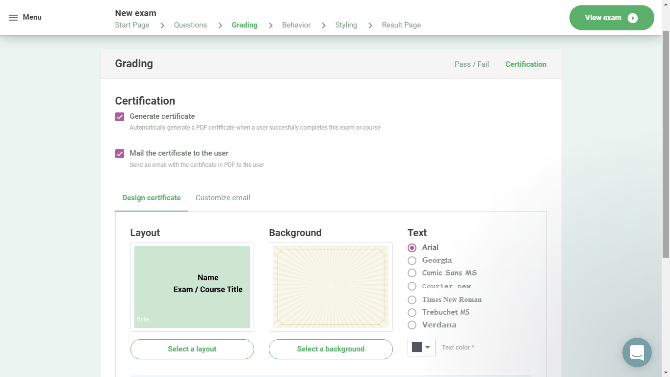Click the certificate background preview thumbnail
Viewport: 670px width, 377px height.
tap(331, 287)
